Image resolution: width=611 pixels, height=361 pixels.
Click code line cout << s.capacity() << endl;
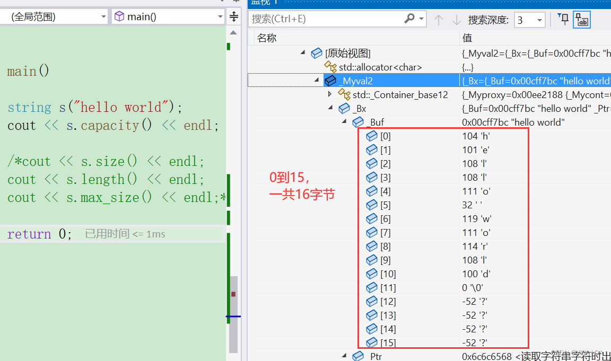pos(113,126)
